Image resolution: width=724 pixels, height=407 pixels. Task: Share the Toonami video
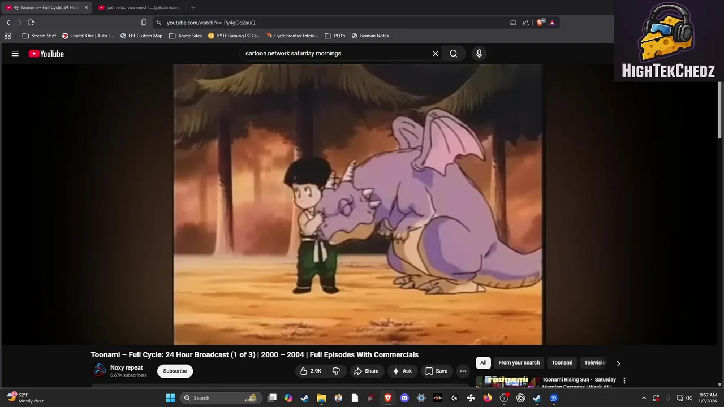pyautogui.click(x=366, y=371)
